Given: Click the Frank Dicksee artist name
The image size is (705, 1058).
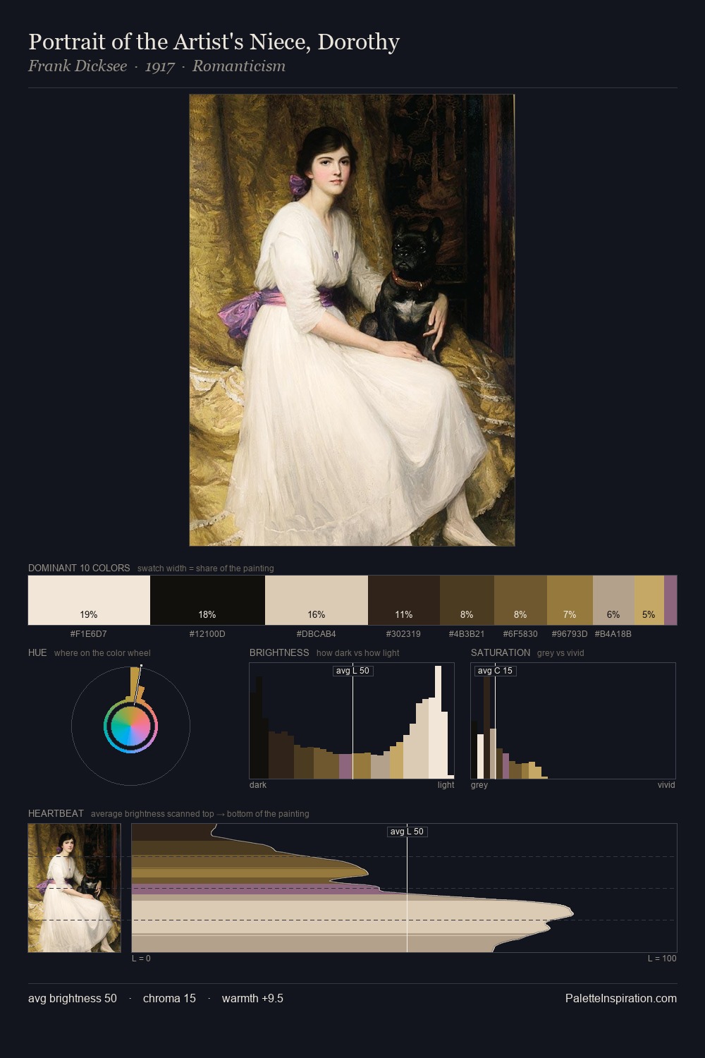Looking at the screenshot, I should pos(78,66).
